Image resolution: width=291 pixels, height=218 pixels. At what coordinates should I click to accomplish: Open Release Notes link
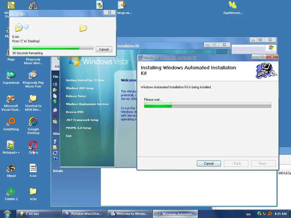pos(76,96)
